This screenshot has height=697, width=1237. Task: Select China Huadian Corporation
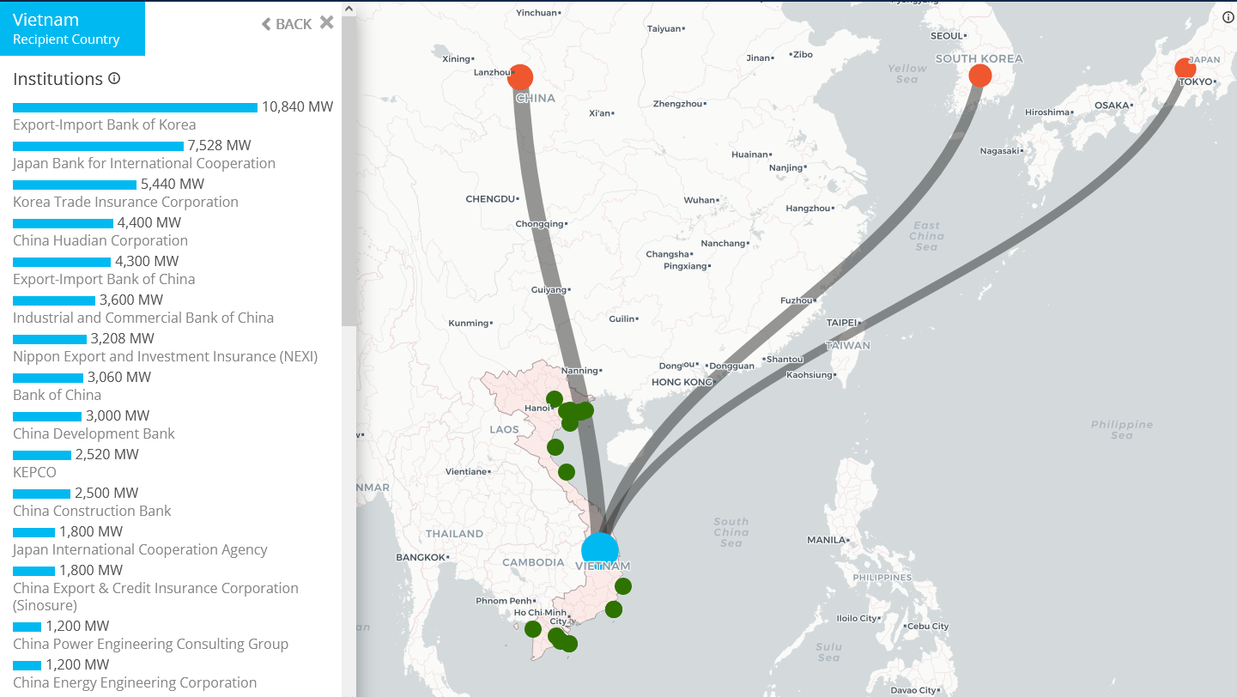(100, 240)
